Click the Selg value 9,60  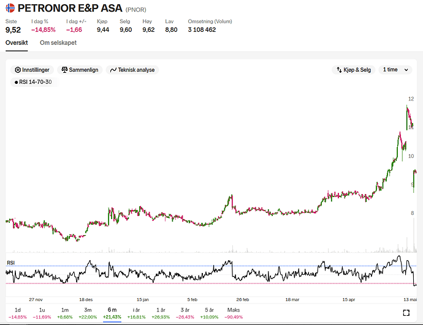[x=126, y=30]
